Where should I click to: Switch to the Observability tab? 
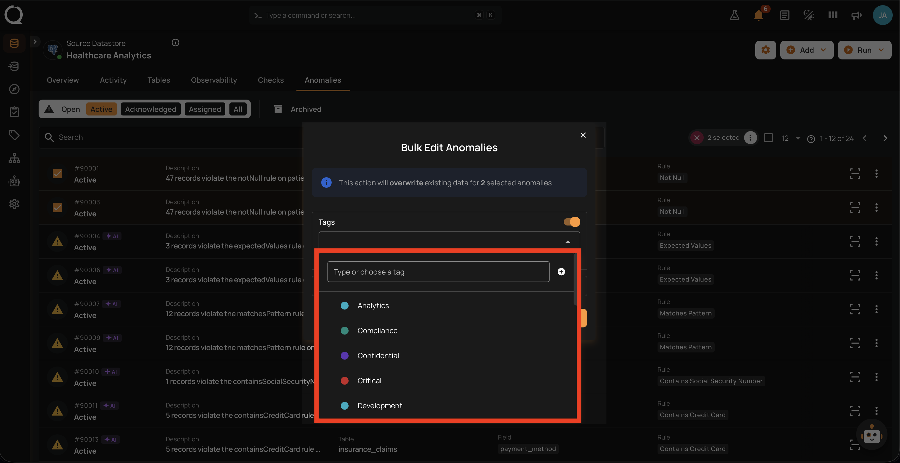214,80
